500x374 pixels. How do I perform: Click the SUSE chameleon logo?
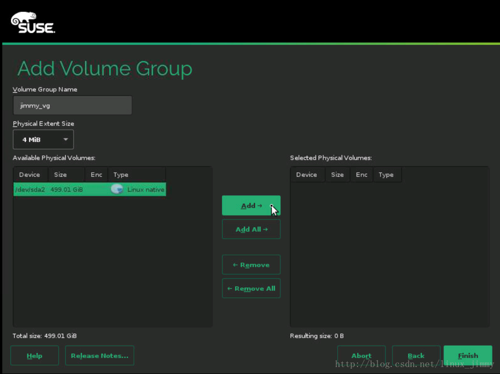pyautogui.click(x=33, y=22)
